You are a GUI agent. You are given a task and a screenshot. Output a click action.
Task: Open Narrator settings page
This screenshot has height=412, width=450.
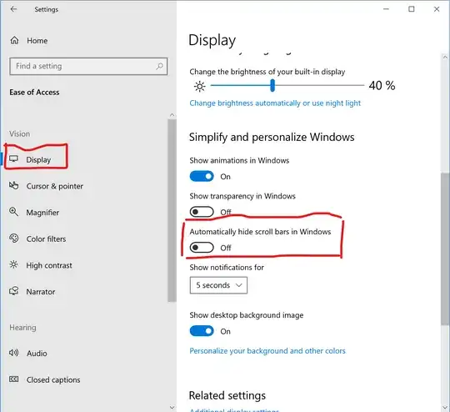coord(41,292)
